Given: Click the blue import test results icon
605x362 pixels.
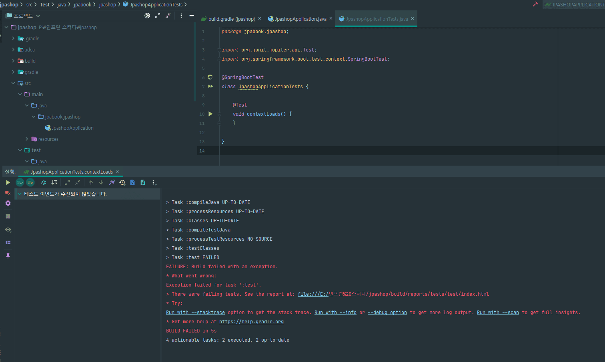Looking at the screenshot, I should pos(132,182).
